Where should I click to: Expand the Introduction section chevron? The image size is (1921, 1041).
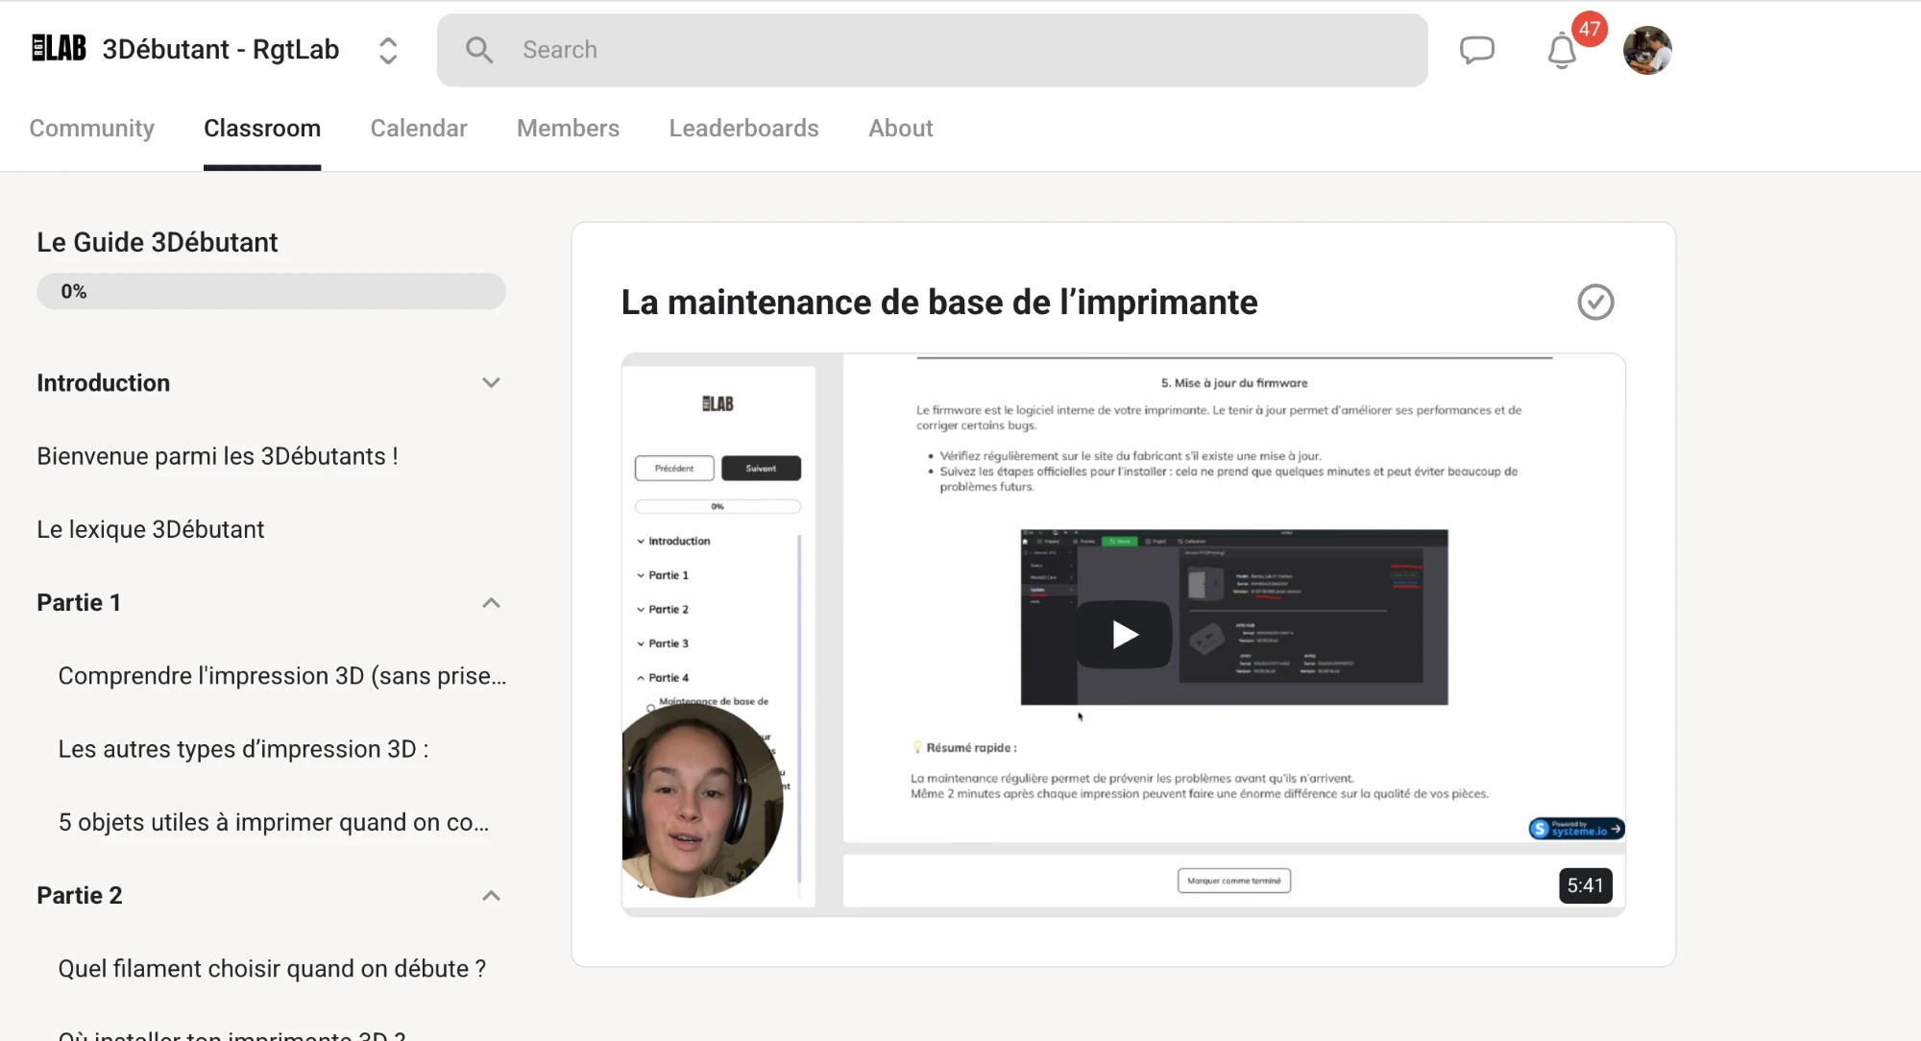[491, 382]
